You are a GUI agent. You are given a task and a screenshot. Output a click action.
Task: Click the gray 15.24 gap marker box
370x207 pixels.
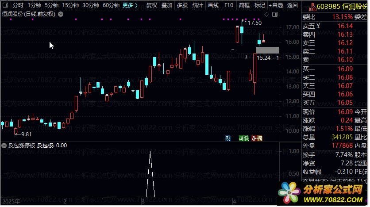click(267, 50)
